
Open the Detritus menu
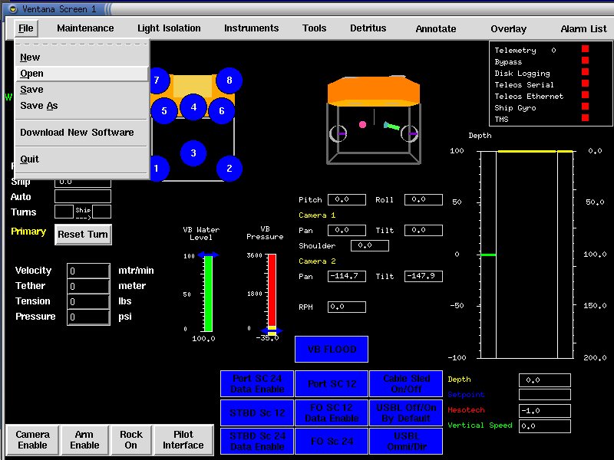(368, 28)
